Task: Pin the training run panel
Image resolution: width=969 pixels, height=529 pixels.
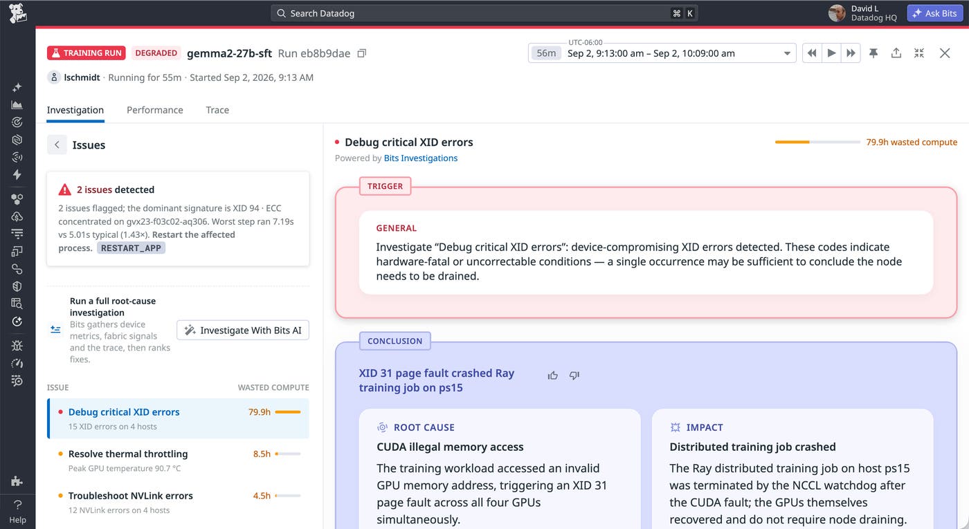Action: (x=873, y=53)
